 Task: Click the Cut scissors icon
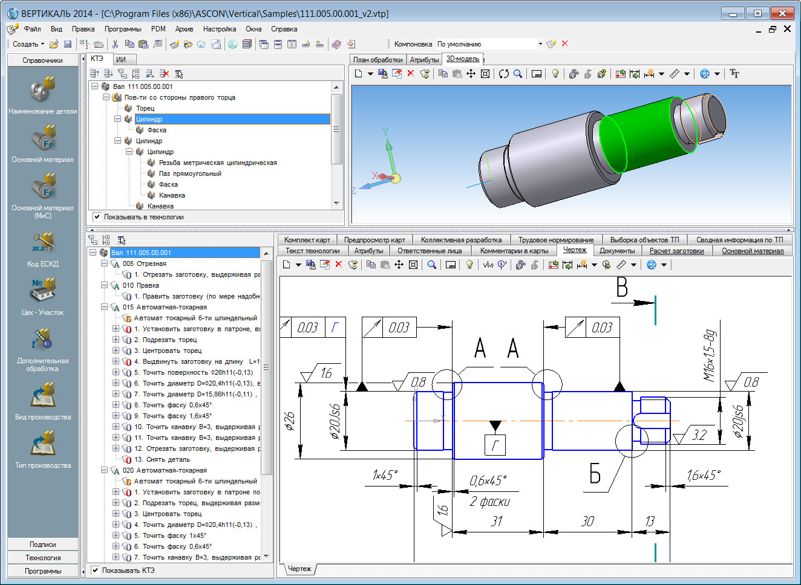pos(115,44)
